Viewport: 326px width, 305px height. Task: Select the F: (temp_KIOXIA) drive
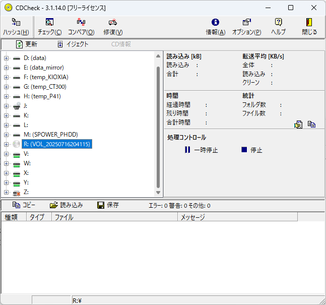[x=45, y=77]
